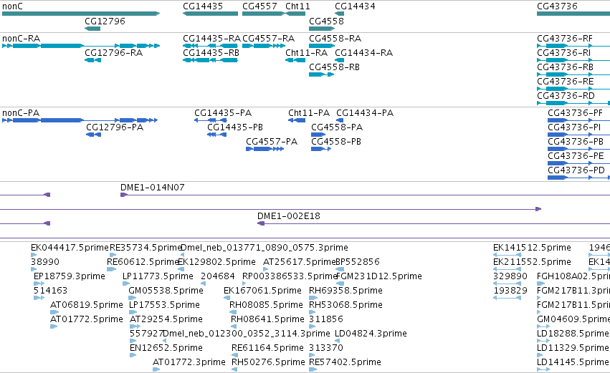
Task: Open protein Cht11-PA label
Action: coord(309,113)
